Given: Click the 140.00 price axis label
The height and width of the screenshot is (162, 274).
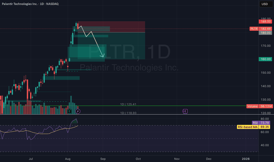Looking at the screenshot, I should click(x=265, y=86).
